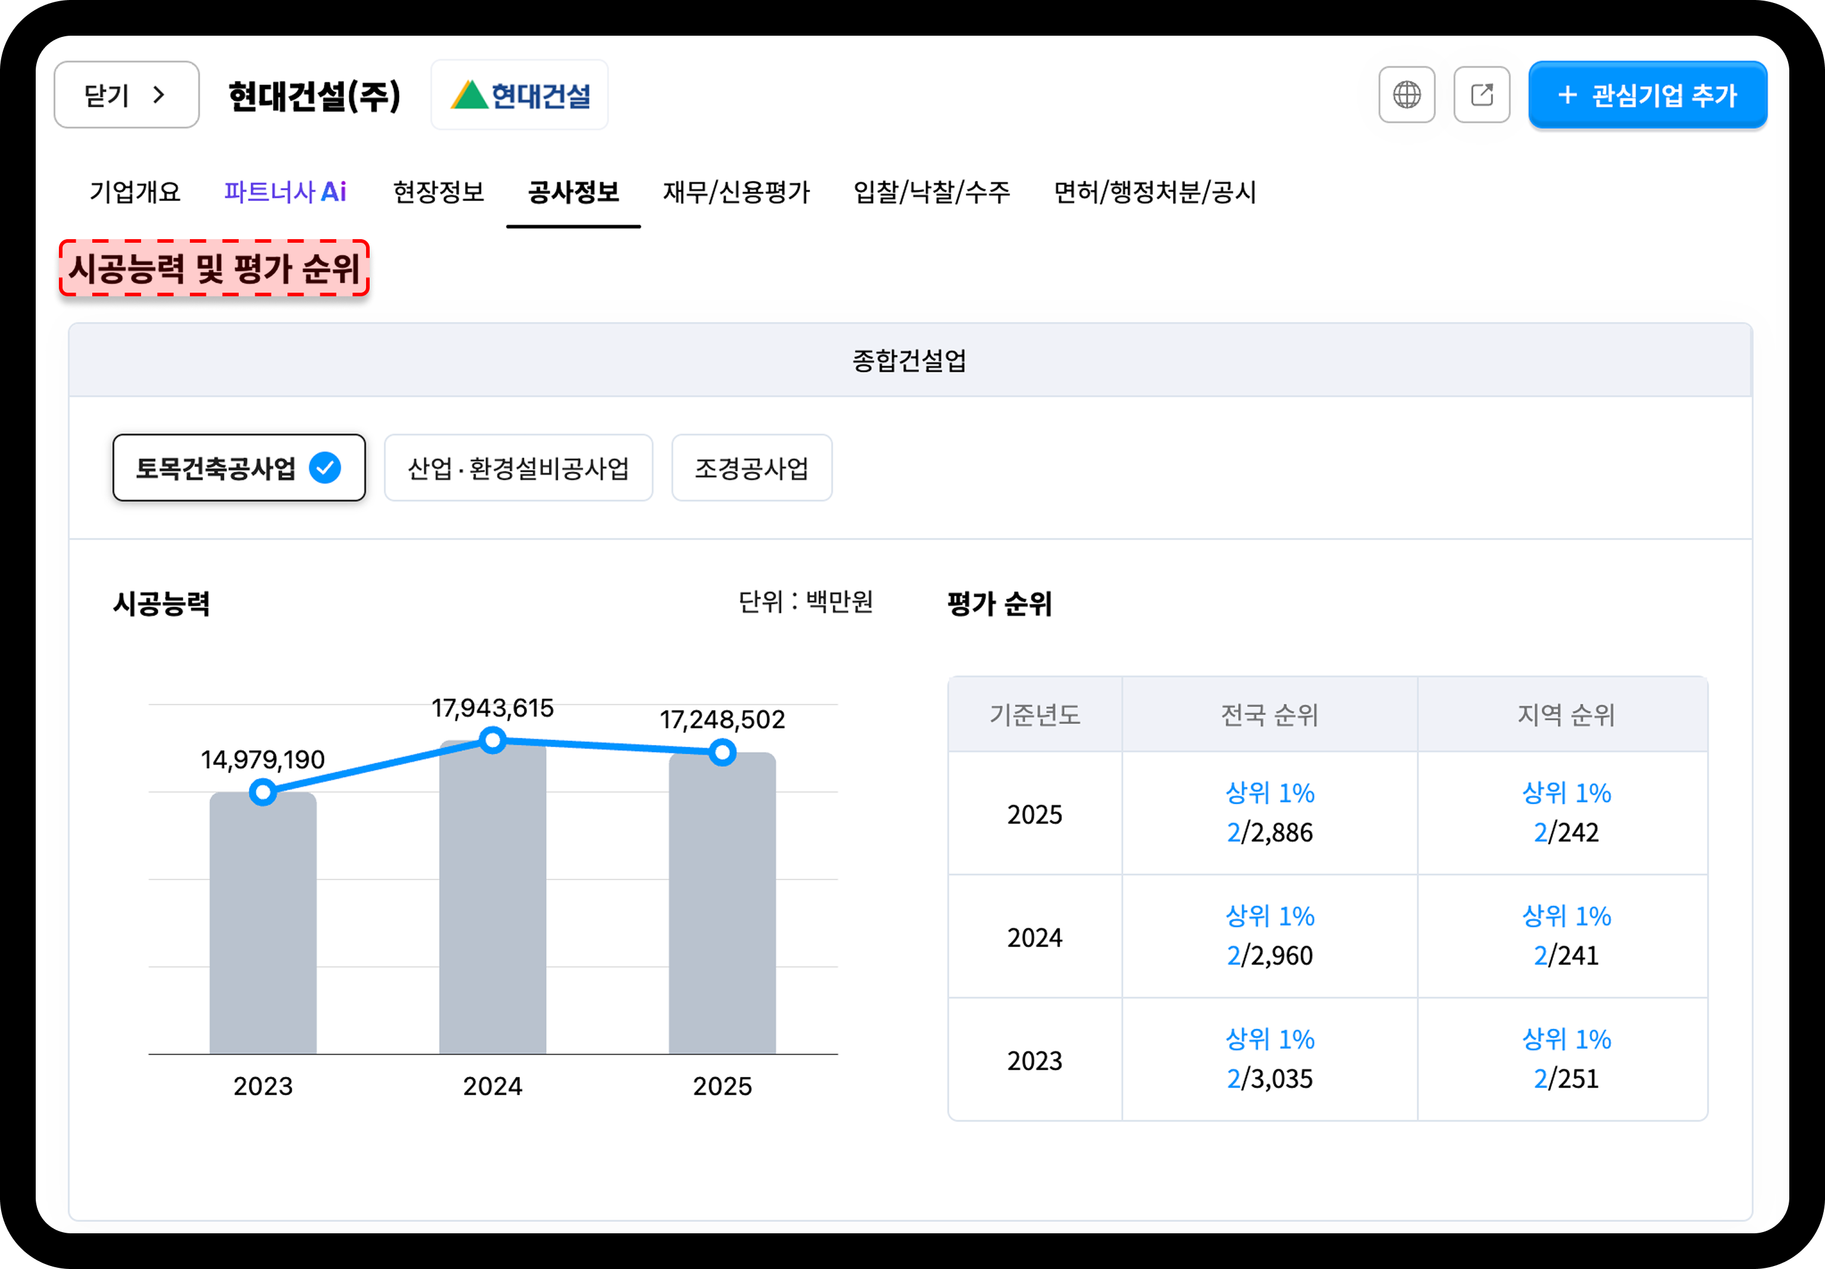
Task: Click regional rank 2/251
Action: tap(1565, 1078)
